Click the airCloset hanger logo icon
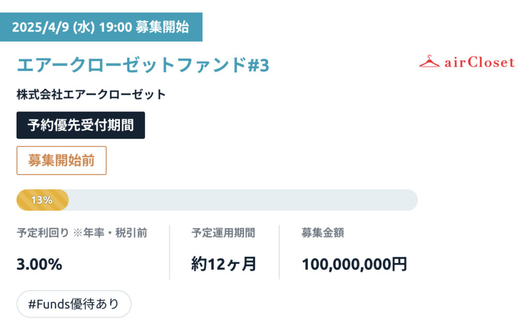 429,62
